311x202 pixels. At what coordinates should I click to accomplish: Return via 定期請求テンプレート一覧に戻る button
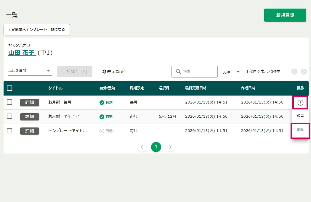(x=37, y=30)
